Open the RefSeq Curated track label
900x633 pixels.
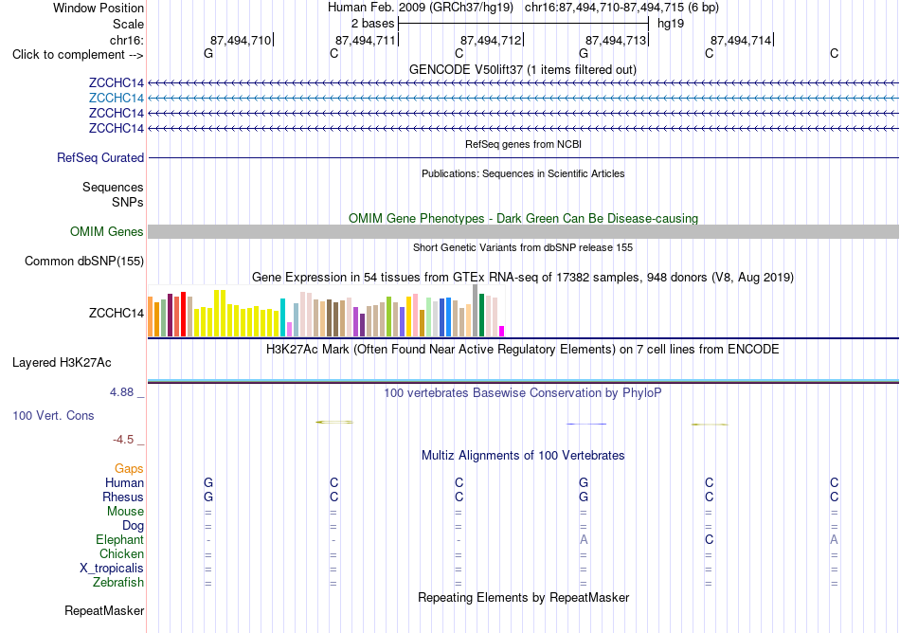click(x=99, y=158)
